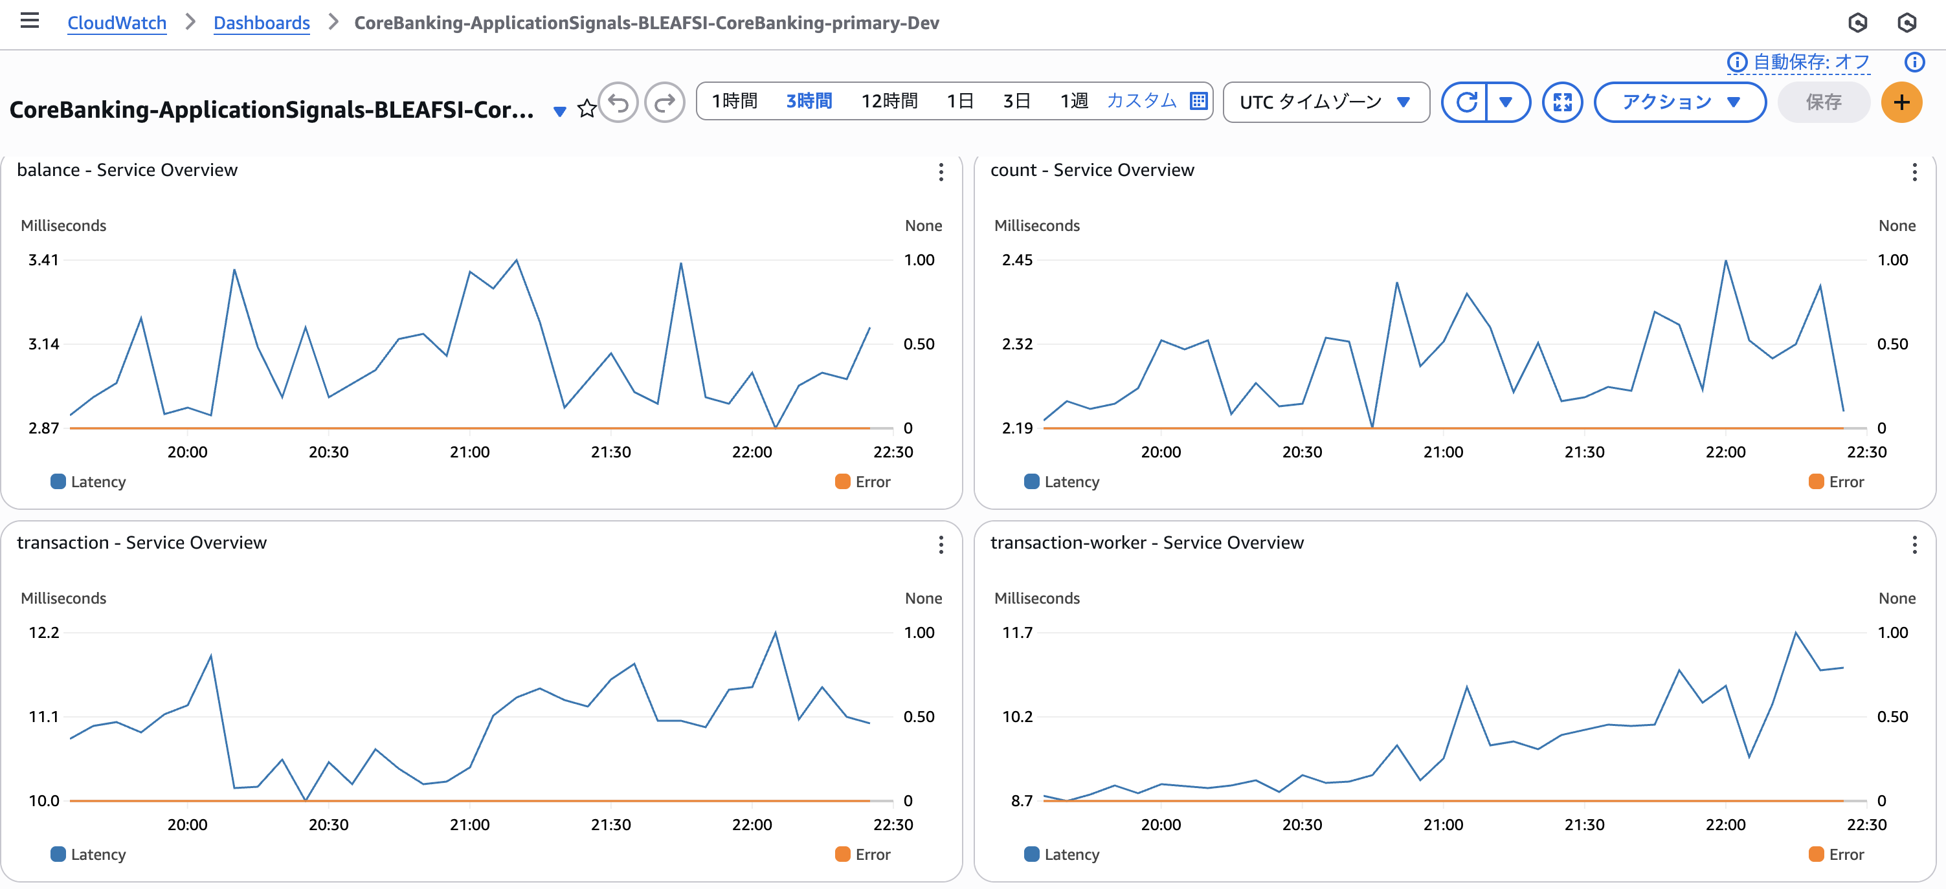This screenshot has width=1946, height=889.
Task: Expand the アクション actions dropdown
Action: 1679,102
